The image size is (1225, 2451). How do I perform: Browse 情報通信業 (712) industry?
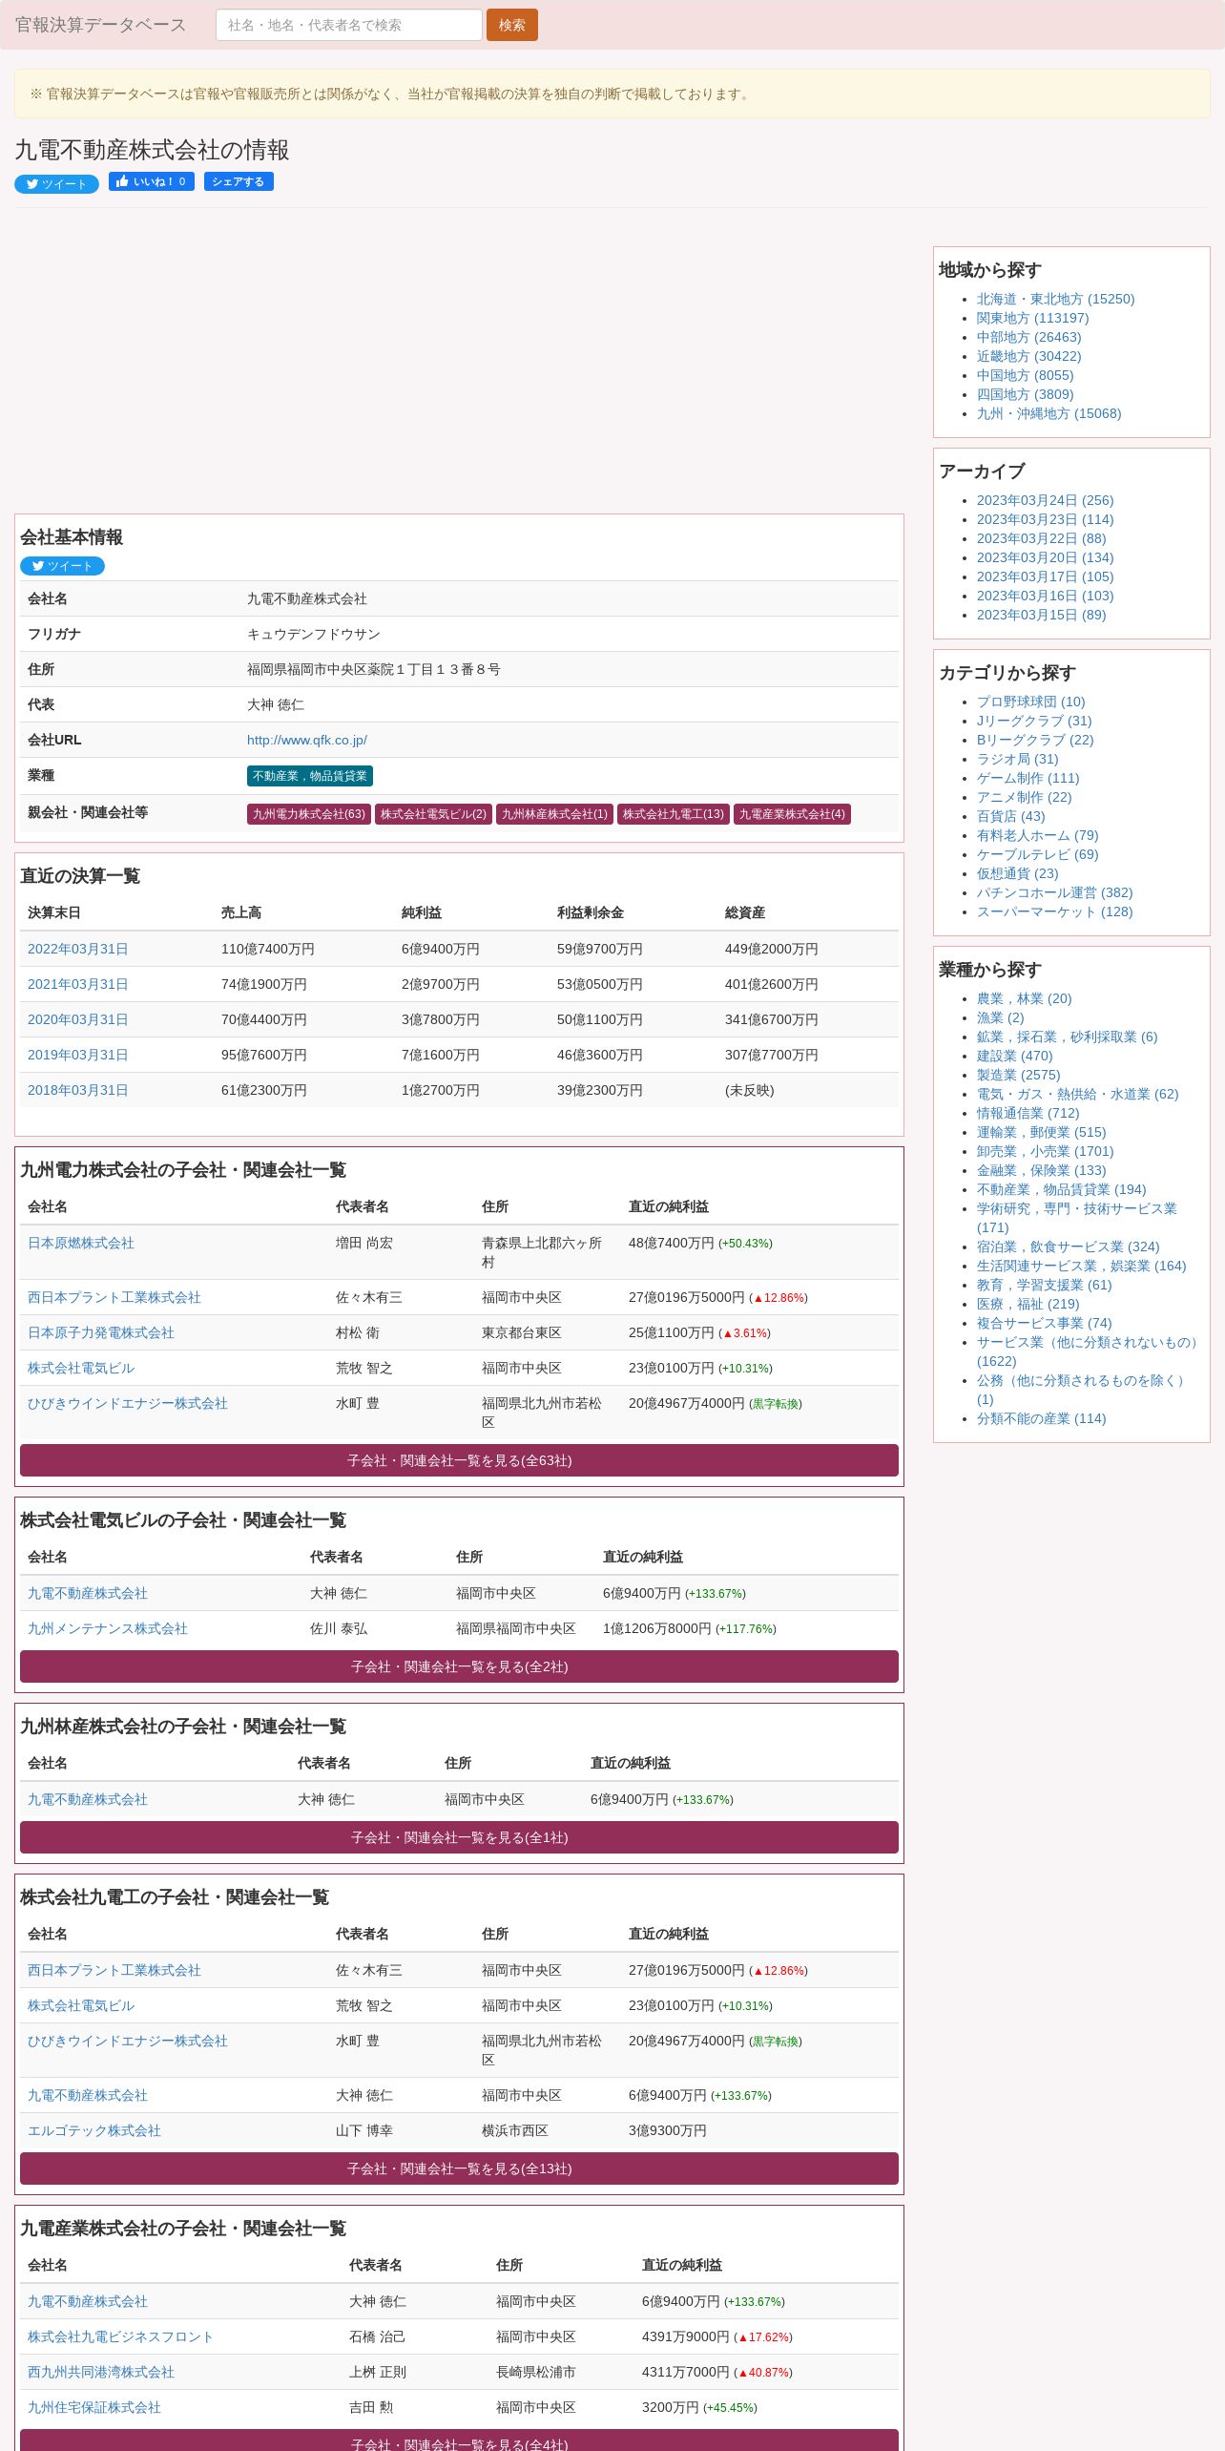coord(1028,1113)
